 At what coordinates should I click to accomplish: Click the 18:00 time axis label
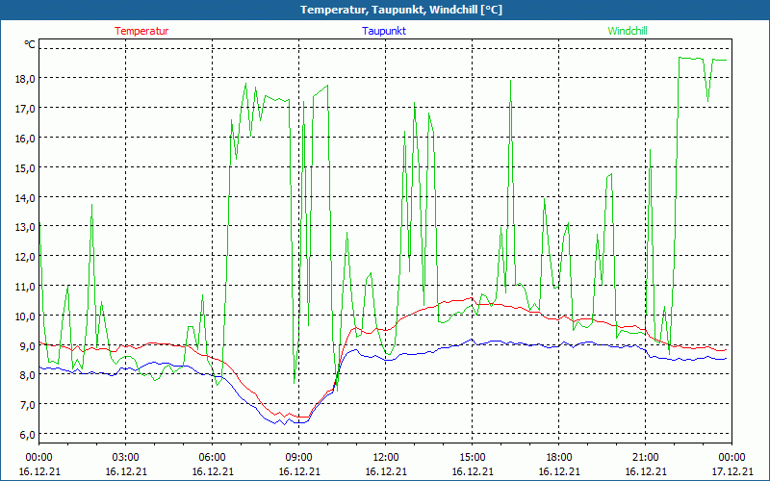[x=559, y=458]
